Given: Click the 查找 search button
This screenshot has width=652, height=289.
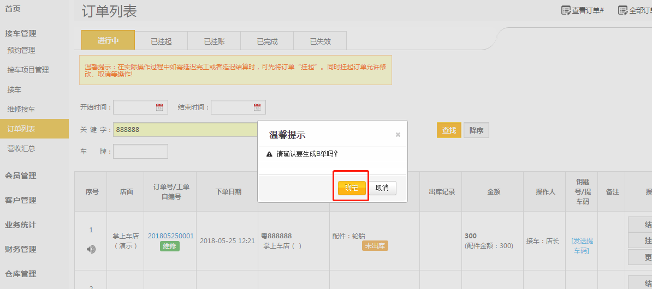Looking at the screenshot, I should click(x=449, y=130).
